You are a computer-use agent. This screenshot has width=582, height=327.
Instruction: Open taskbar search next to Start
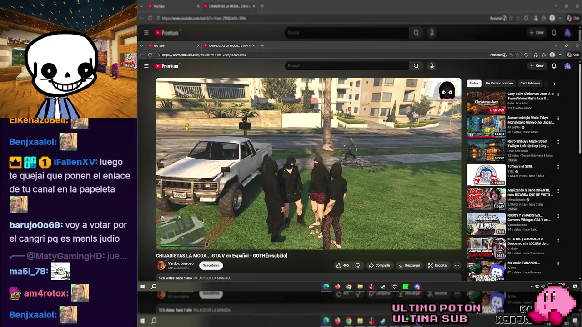154,287
